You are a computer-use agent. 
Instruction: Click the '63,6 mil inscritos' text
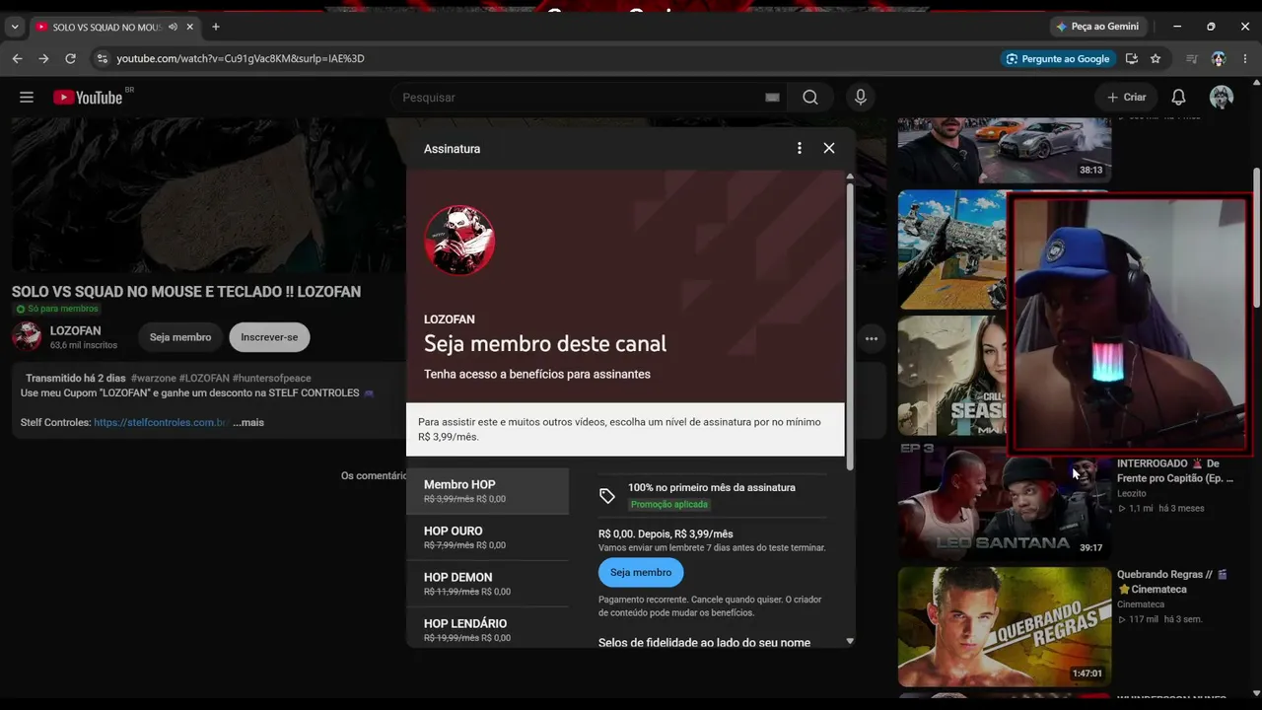tap(84, 345)
